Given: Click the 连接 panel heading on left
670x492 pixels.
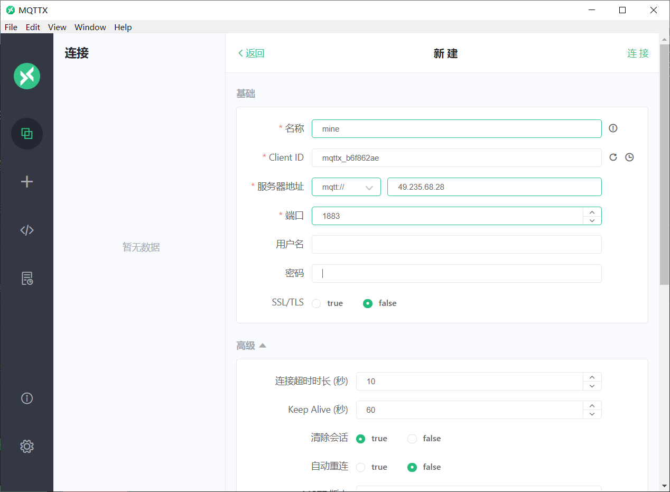Looking at the screenshot, I should pos(77,53).
